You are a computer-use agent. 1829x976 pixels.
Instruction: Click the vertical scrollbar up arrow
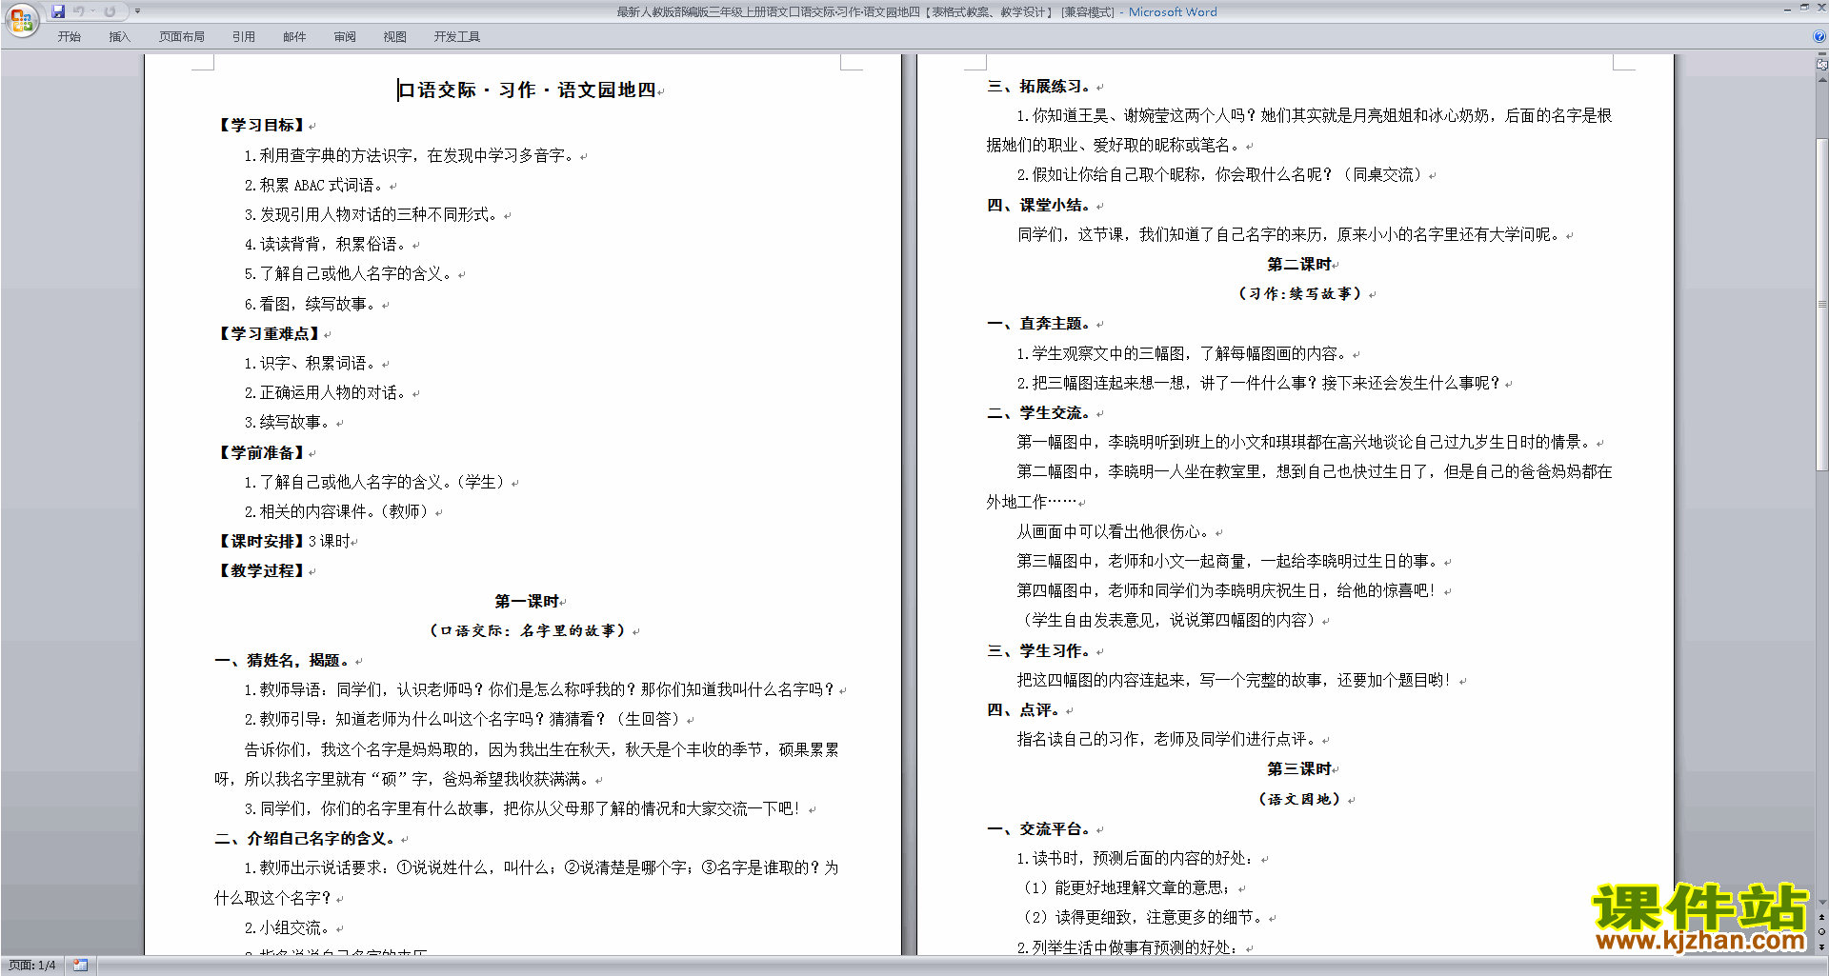pyautogui.click(x=1822, y=80)
